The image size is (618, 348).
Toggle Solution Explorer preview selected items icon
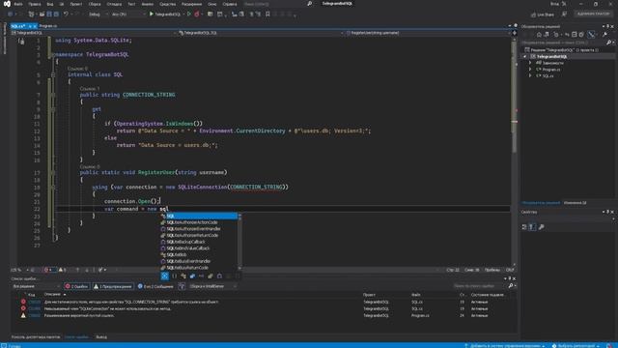pos(592,35)
